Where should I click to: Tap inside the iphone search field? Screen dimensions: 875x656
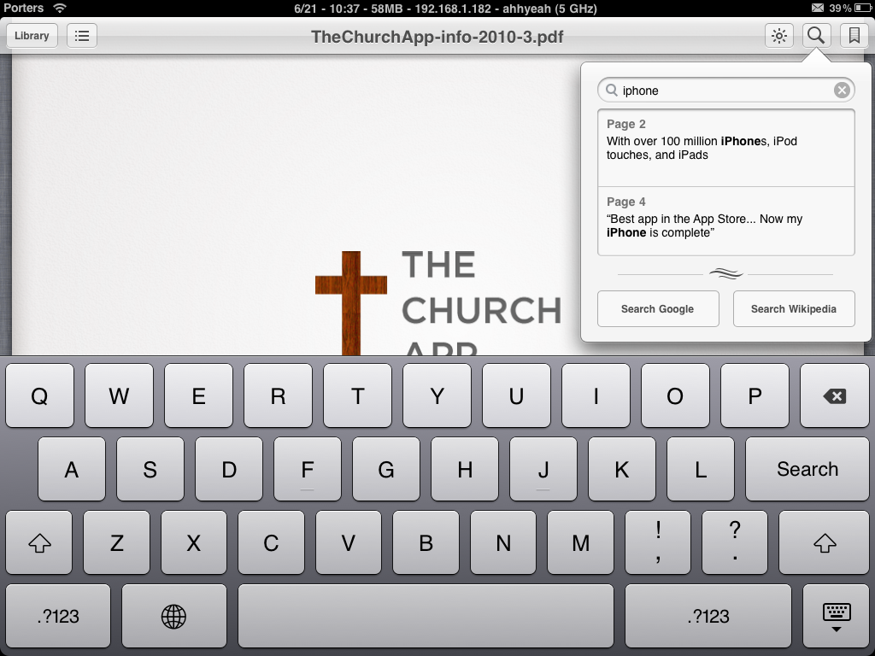pos(722,91)
